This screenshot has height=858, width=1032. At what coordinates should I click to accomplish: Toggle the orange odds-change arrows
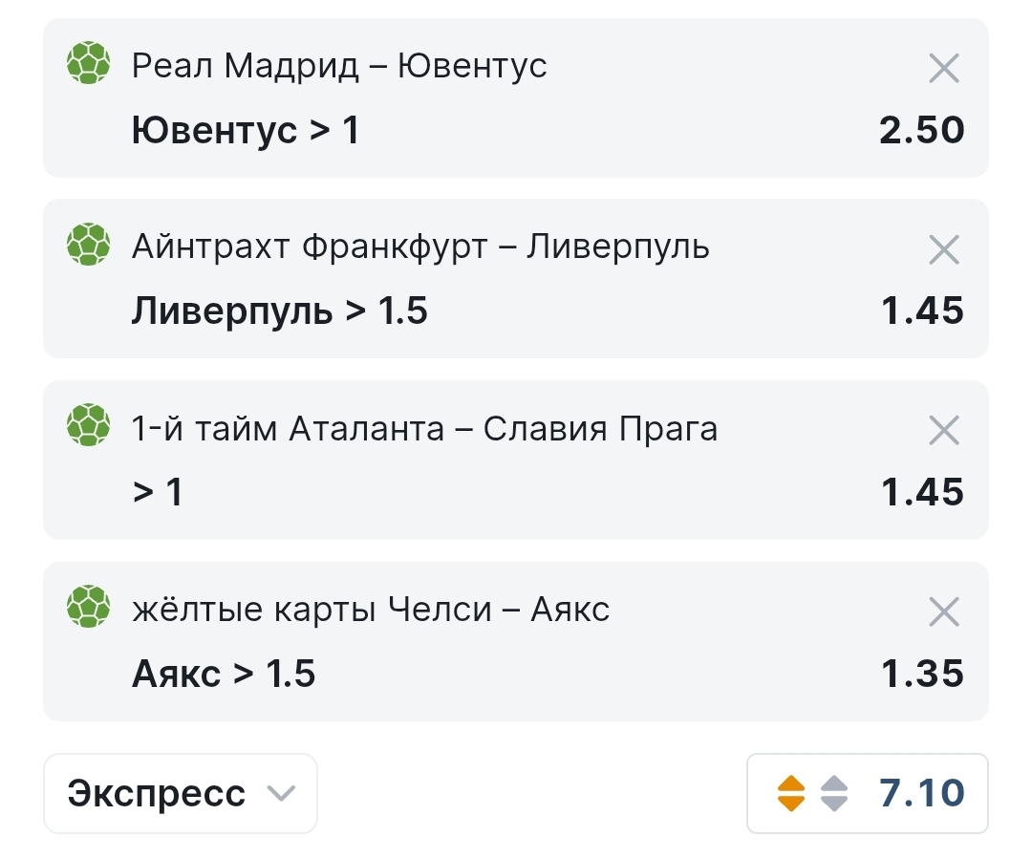(x=791, y=793)
